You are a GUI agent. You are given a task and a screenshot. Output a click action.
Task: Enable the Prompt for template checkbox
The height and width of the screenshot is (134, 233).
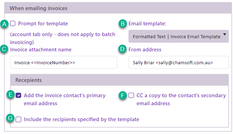13,24
